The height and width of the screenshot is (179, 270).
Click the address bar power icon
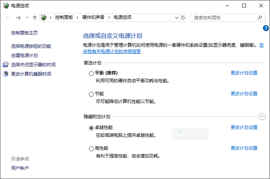[44, 17]
